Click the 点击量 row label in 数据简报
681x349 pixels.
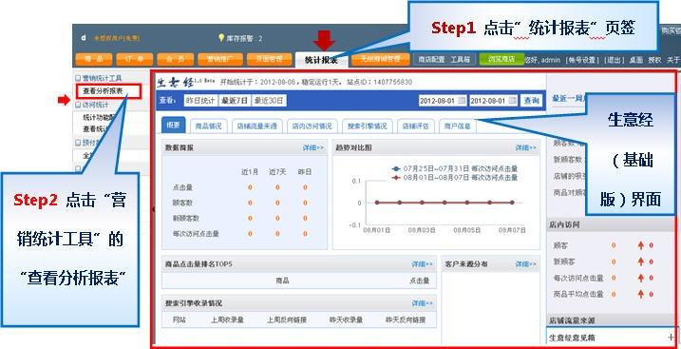pos(183,187)
